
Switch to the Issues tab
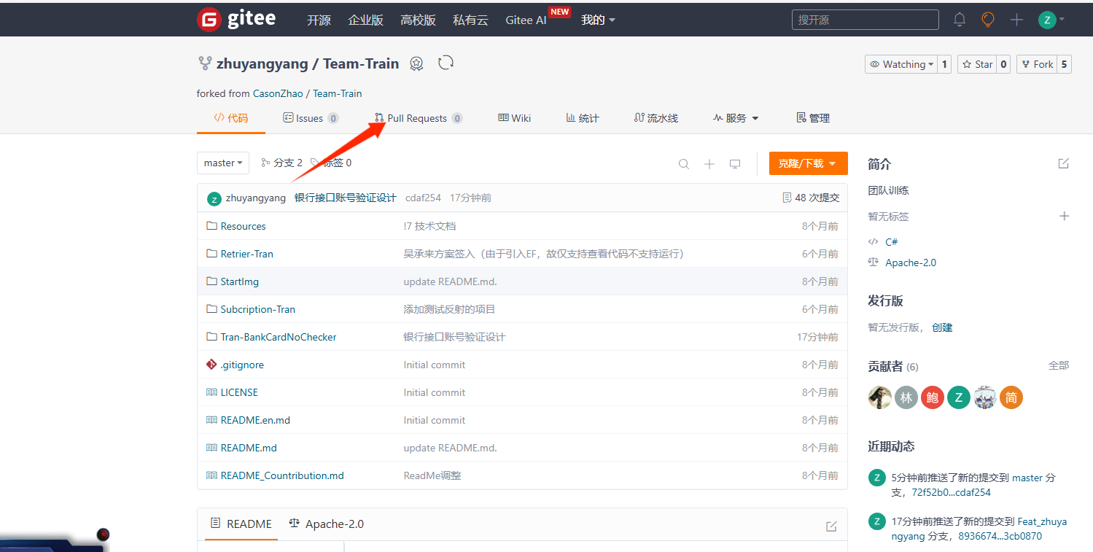(310, 117)
